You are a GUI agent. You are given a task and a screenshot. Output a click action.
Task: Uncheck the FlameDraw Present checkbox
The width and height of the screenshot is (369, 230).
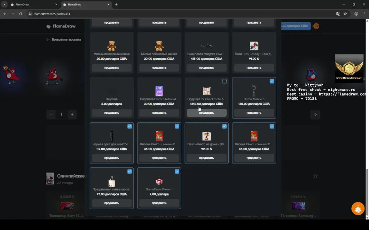point(177,172)
